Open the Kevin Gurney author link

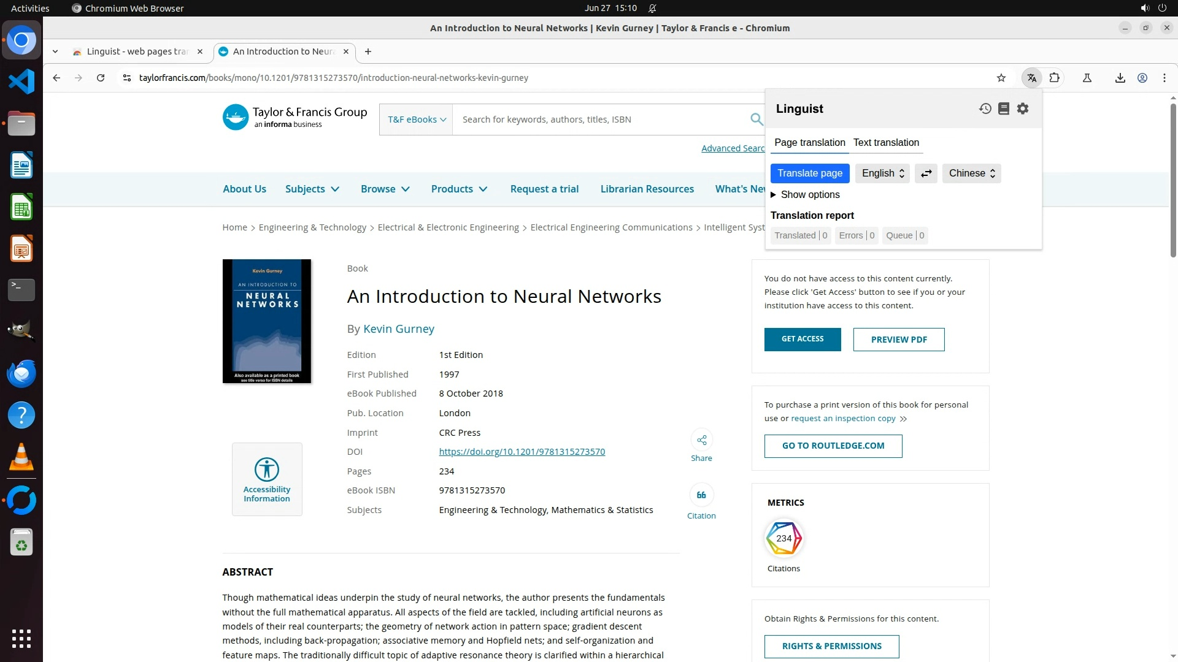[x=398, y=329]
